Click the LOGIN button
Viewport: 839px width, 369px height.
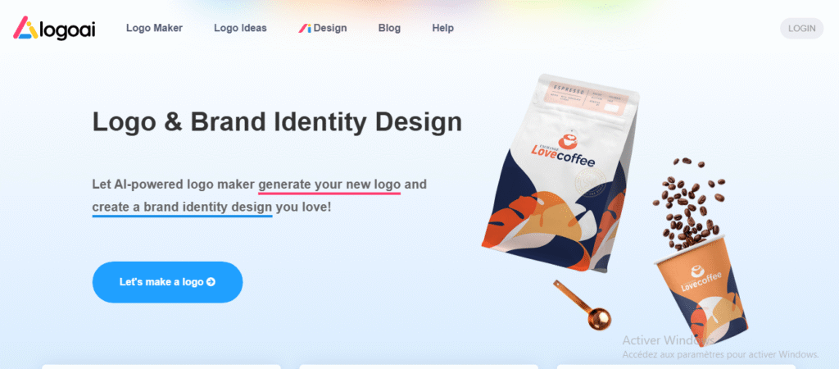point(801,29)
